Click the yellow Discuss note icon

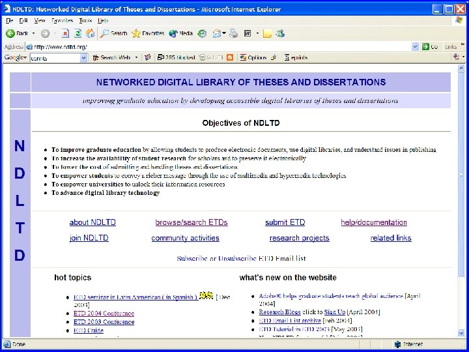[x=267, y=33]
